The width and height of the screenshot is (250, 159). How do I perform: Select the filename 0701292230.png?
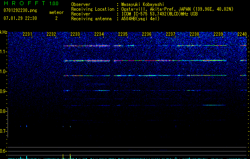coord(20,10)
